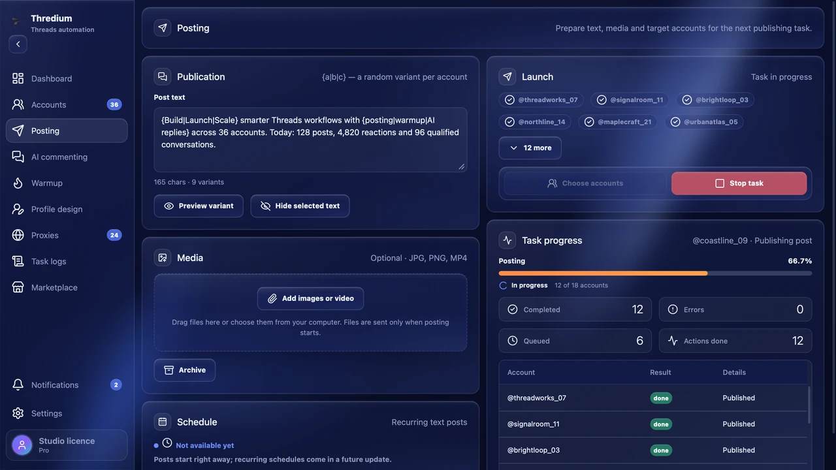Click the Profile design brush icon
This screenshot has width=836, height=470.
[18, 209]
